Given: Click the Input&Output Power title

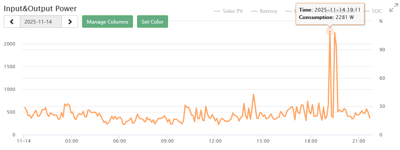Looking at the screenshot, I should (40, 8).
